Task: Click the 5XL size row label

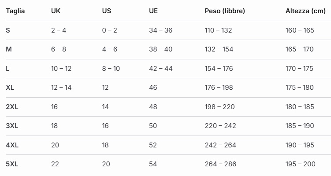Action: [x=12, y=164]
